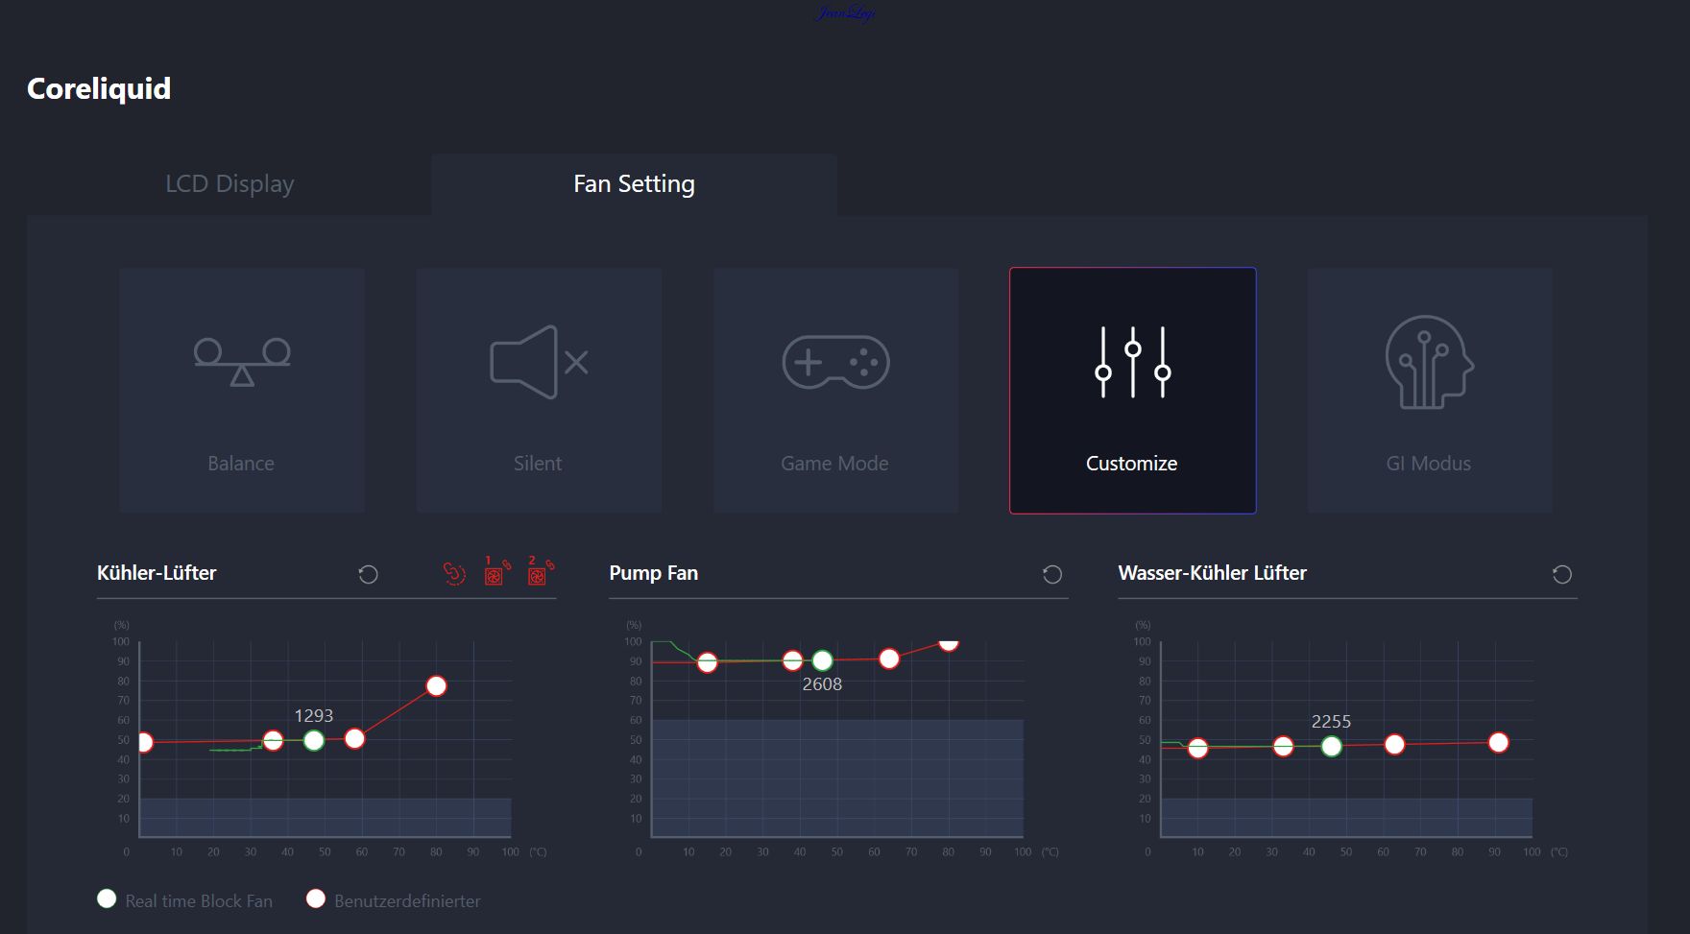Select the Balance scale icon mode
Screen dimensions: 1690x934
coord(242,362)
